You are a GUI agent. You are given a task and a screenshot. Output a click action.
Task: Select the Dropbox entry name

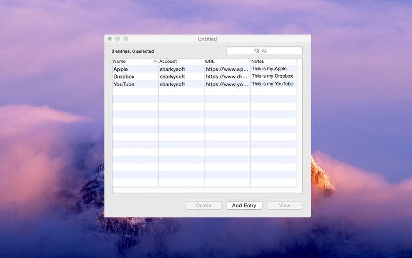coord(124,76)
